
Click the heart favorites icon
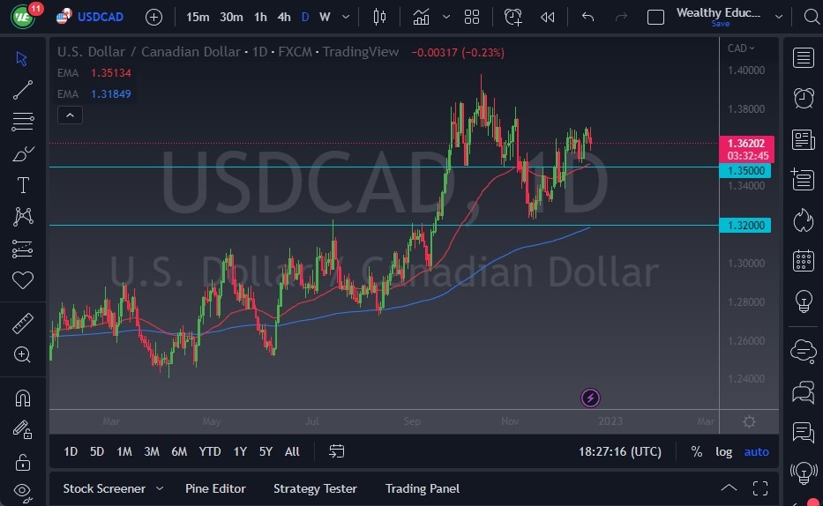23,280
